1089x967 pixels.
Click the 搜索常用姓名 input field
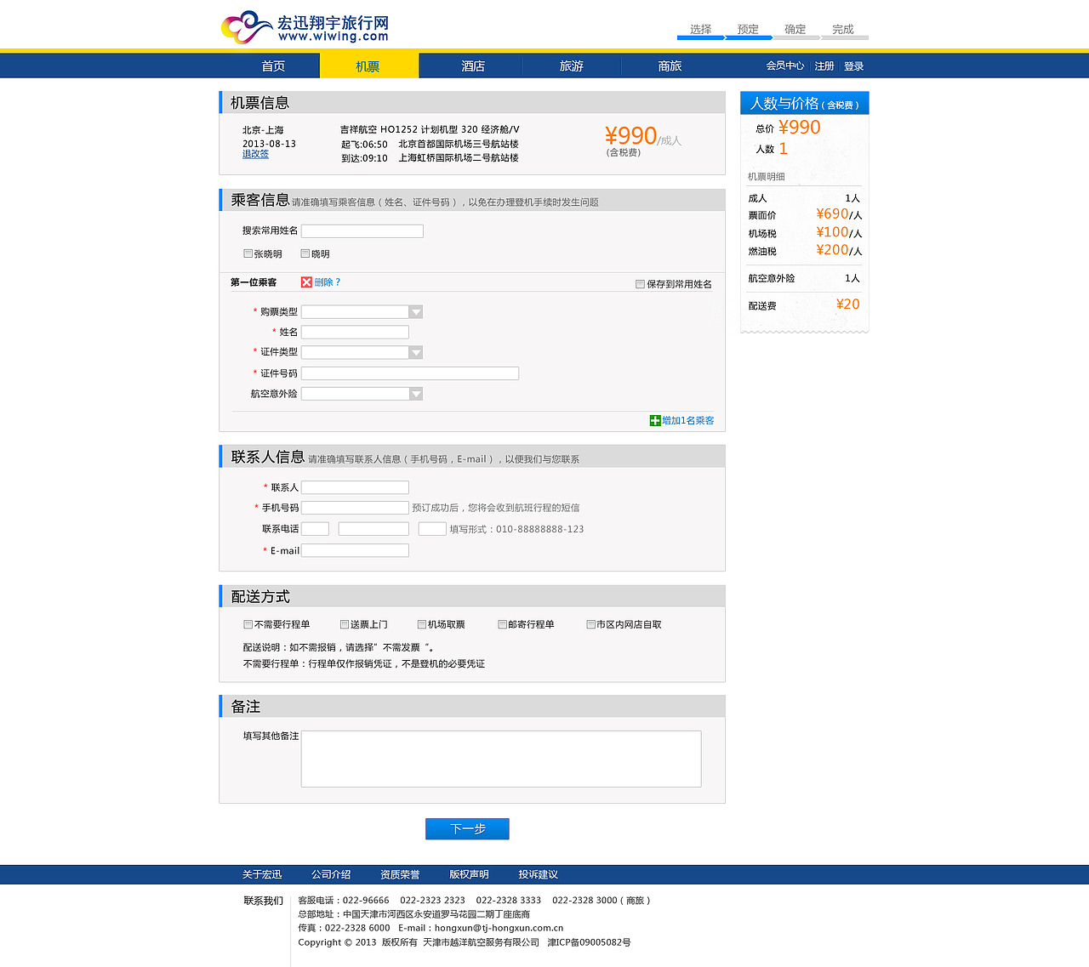coord(362,231)
